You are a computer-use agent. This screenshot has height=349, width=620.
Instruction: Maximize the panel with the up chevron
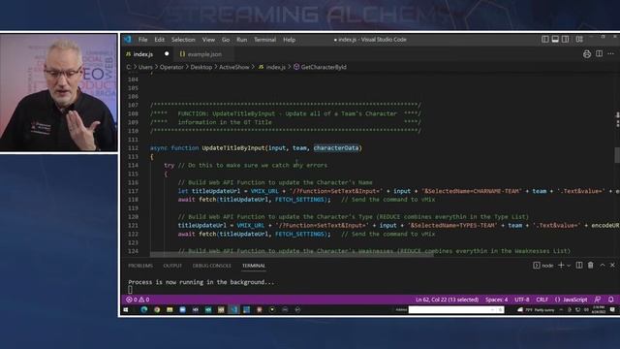[603, 265]
